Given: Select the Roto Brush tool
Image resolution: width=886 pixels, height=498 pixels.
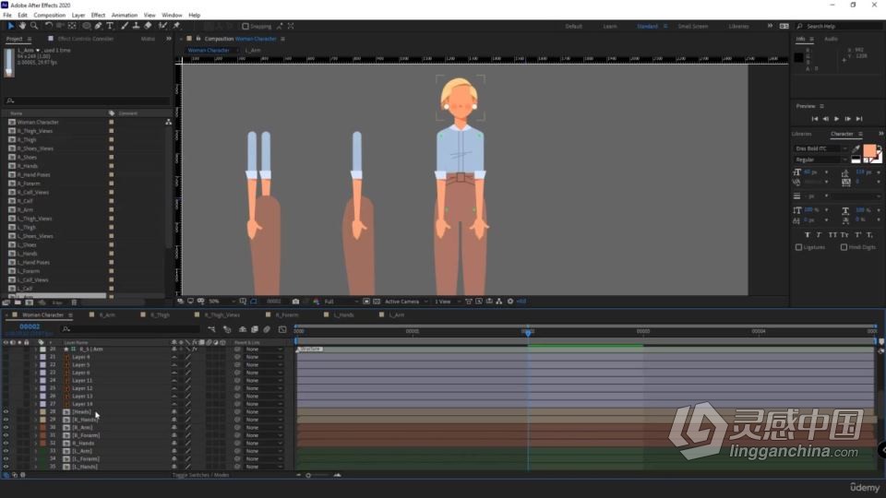Looking at the screenshot, I should [162, 26].
